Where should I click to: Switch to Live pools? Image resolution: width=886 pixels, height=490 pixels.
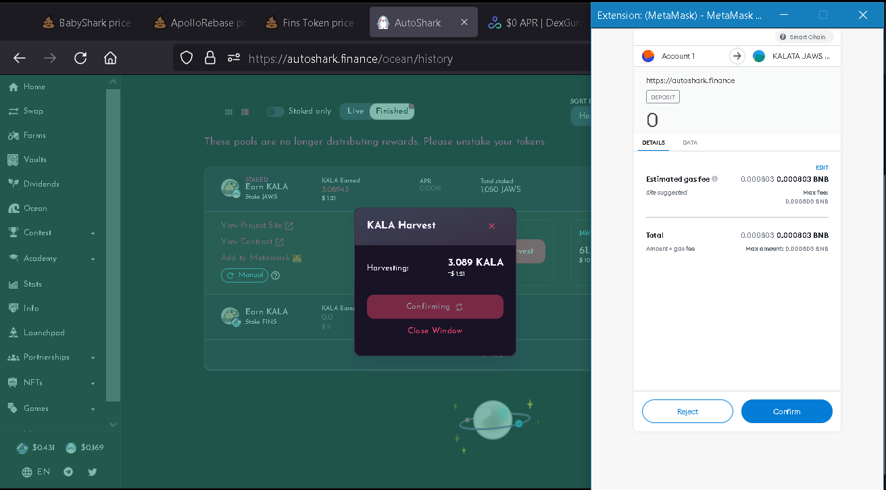[x=355, y=111]
